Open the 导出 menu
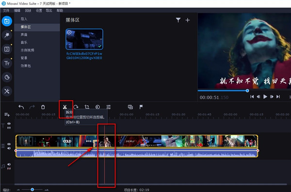291x192 pixels. point(49,11)
